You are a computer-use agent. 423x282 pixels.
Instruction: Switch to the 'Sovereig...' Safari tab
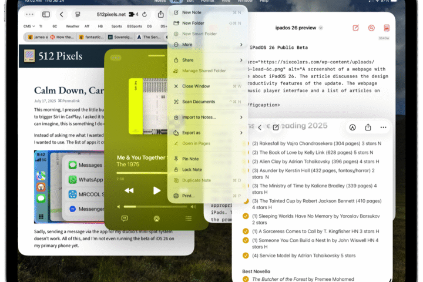120,37
